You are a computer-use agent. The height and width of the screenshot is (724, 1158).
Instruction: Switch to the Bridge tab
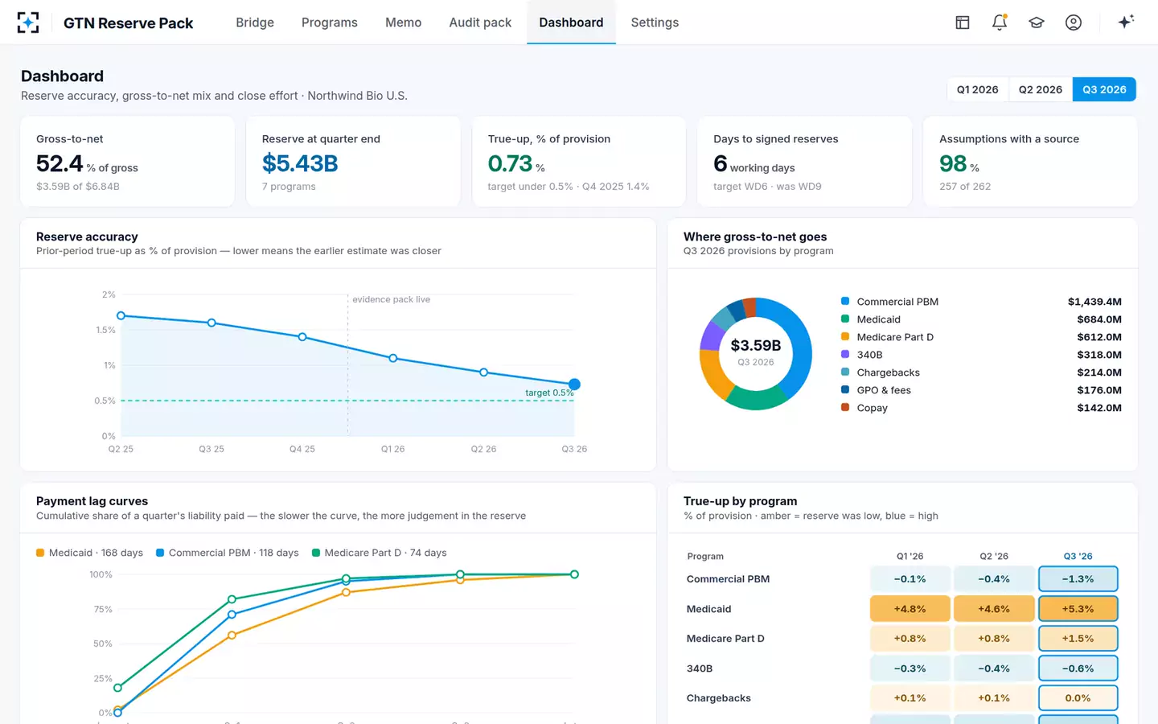255,23
